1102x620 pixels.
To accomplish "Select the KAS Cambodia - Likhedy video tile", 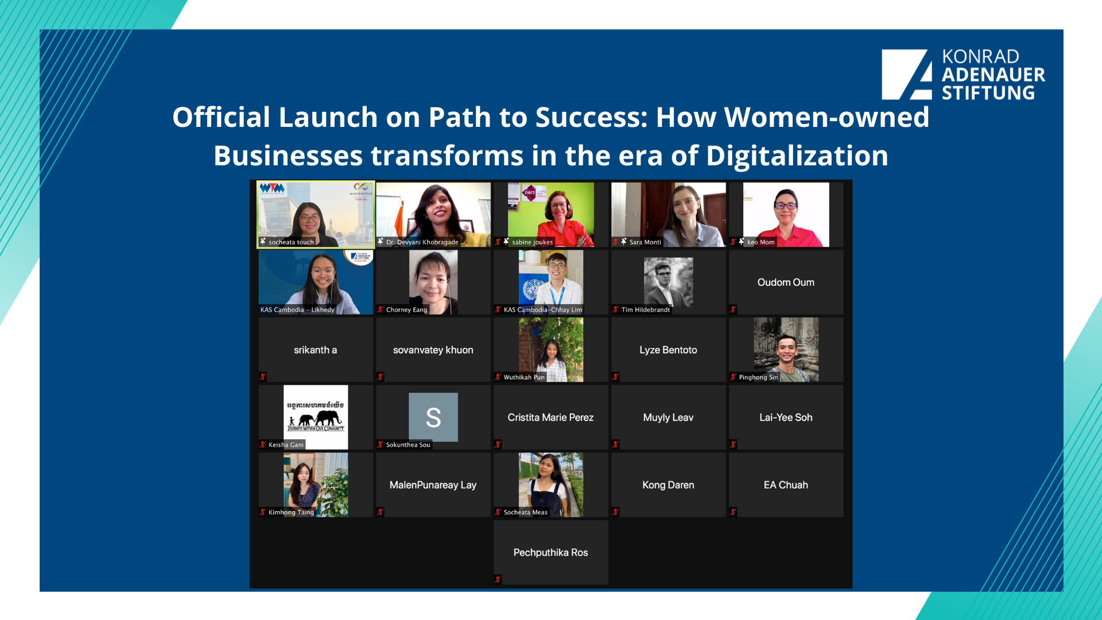I will pos(315,281).
